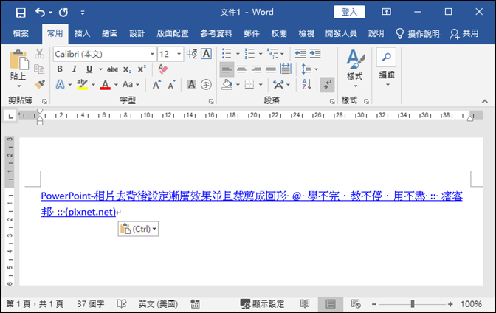Justify the paragraph text
496x313 pixels.
tap(271, 69)
